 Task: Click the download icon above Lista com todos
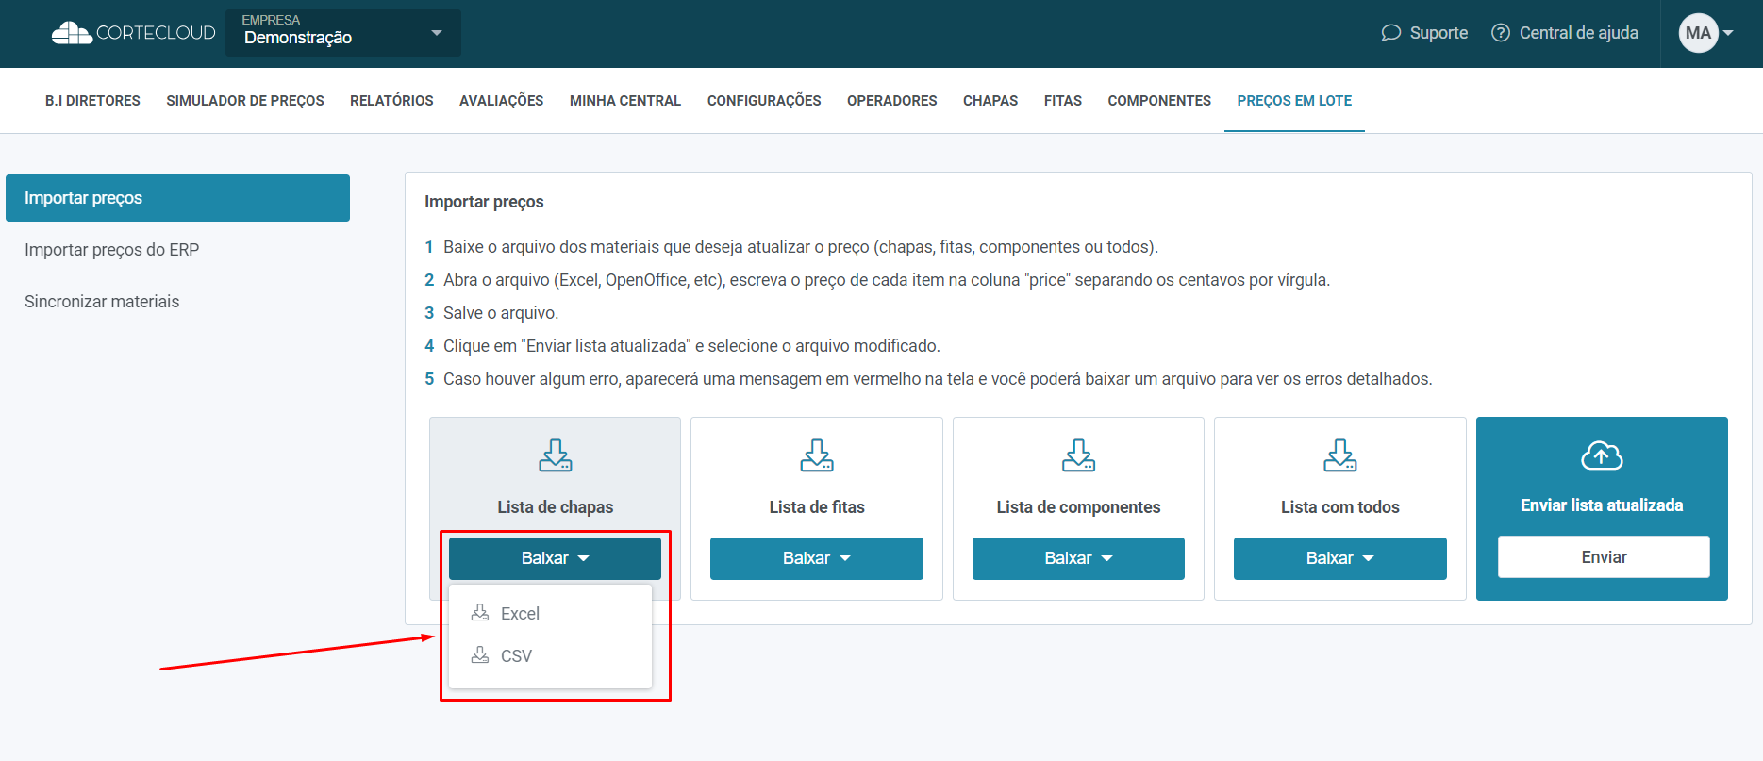(x=1339, y=455)
